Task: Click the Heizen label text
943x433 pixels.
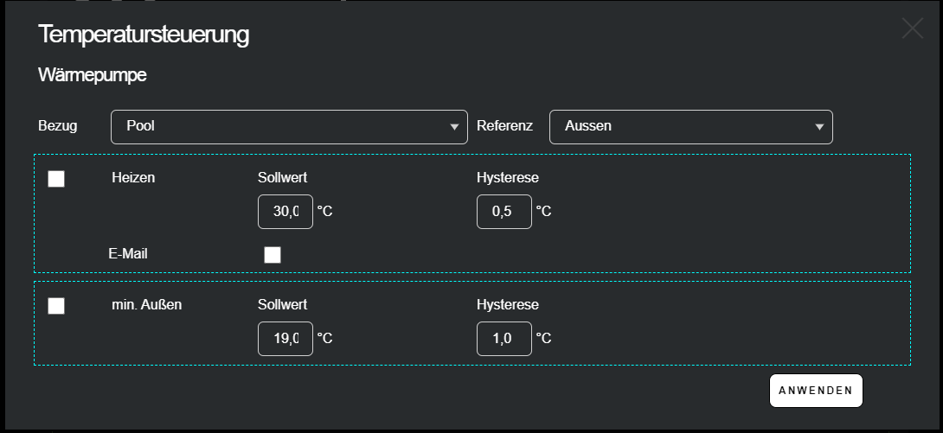Action: [132, 177]
